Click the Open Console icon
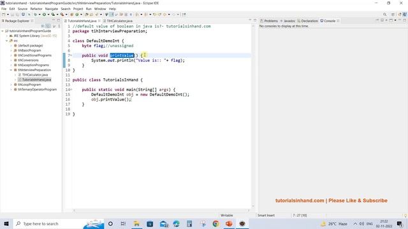This screenshot has height=229, width=408. [x=391, y=20]
